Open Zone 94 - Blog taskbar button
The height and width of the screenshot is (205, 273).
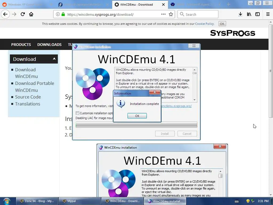click(x=37, y=201)
